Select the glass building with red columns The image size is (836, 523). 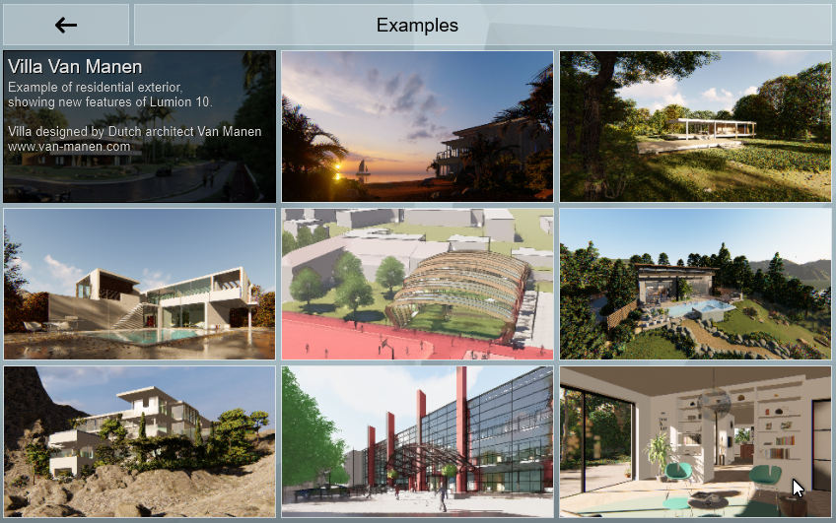click(417, 441)
